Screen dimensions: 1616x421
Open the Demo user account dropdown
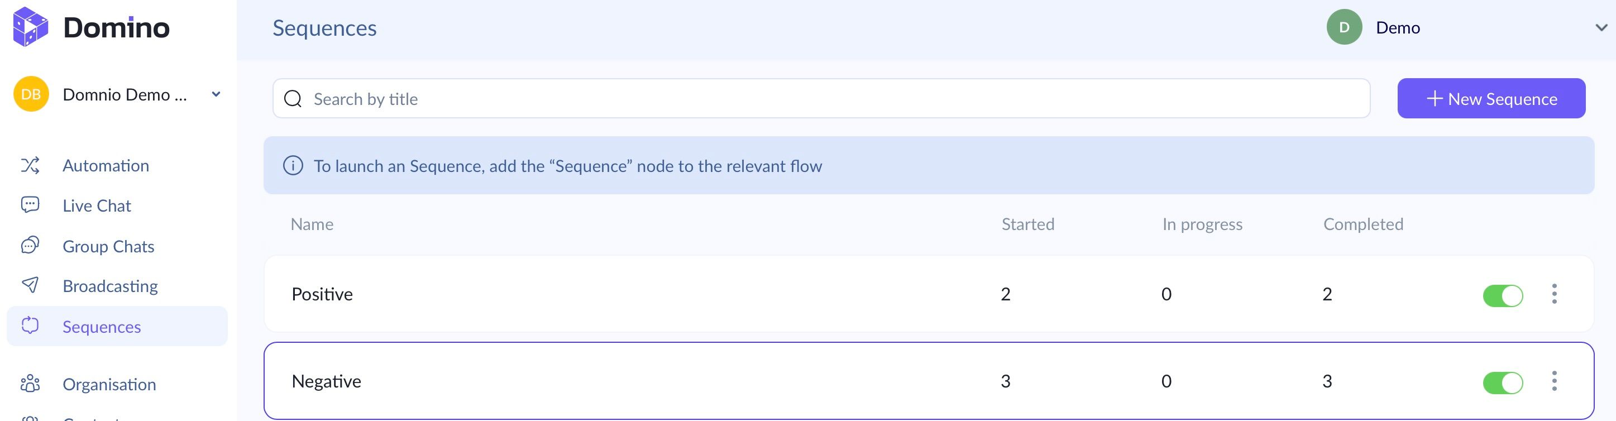(x=1601, y=27)
